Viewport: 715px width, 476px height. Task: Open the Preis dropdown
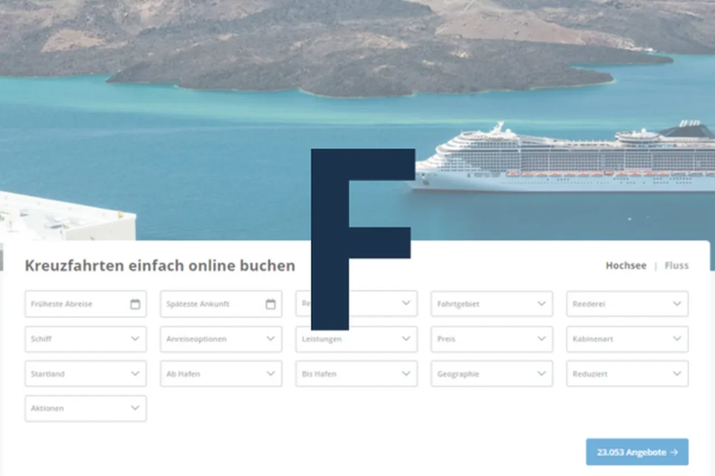(x=492, y=339)
